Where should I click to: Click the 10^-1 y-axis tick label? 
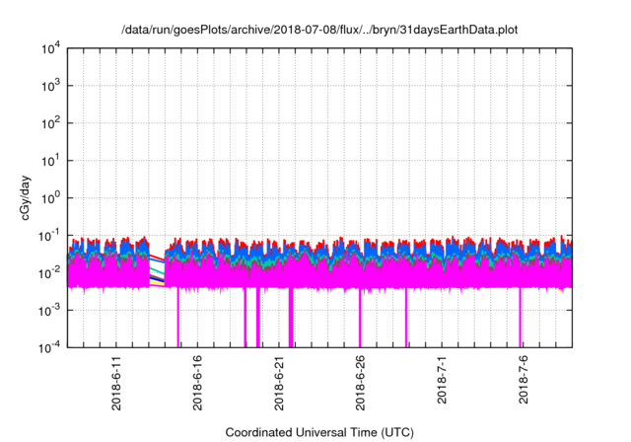(49, 235)
